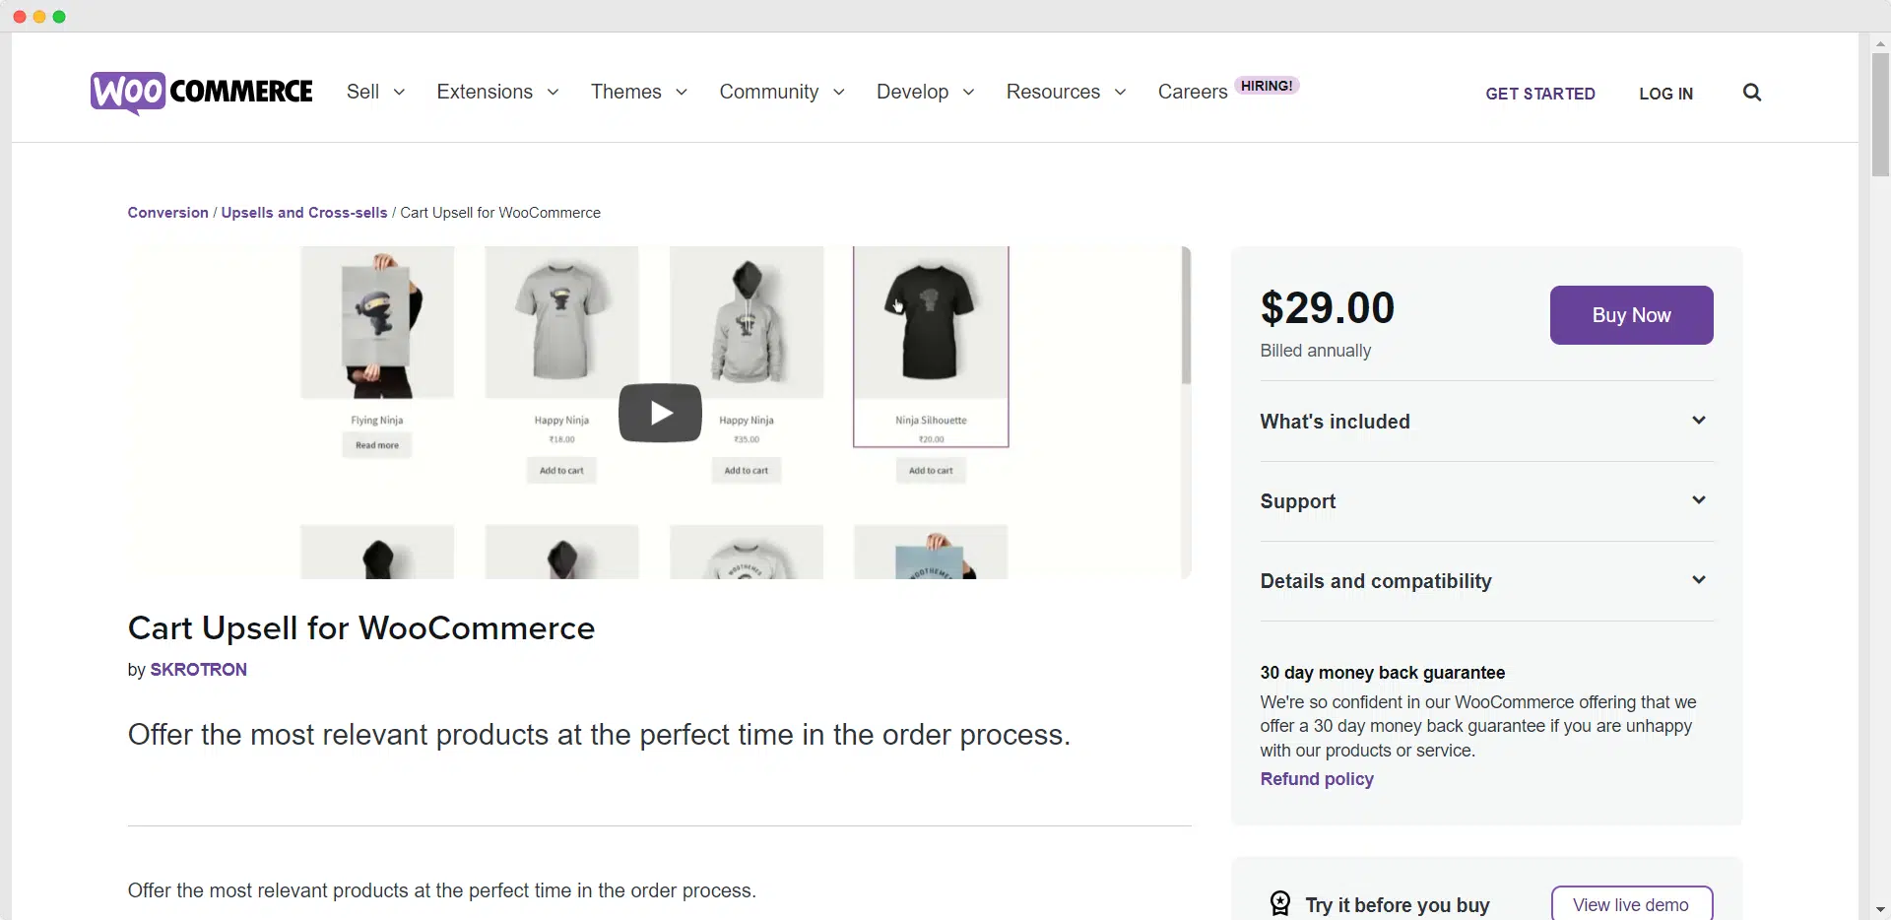1891x920 pixels.
Task: Click the View live demo button
Action: pyautogui.click(x=1631, y=903)
